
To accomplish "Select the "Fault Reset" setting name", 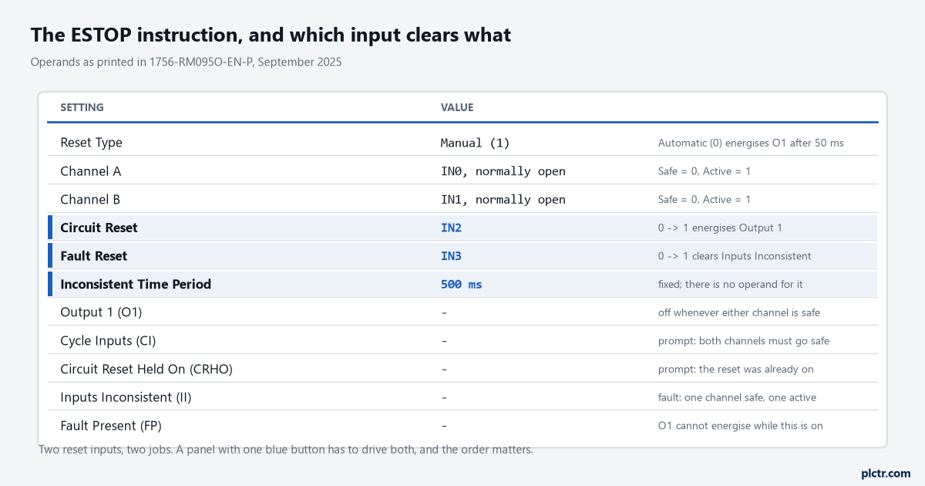I will pyautogui.click(x=94, y=256).
